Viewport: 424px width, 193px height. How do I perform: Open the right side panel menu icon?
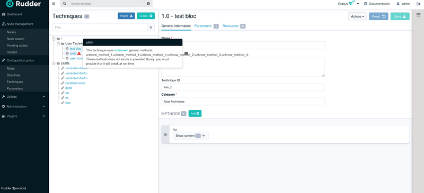pos(418,15)
